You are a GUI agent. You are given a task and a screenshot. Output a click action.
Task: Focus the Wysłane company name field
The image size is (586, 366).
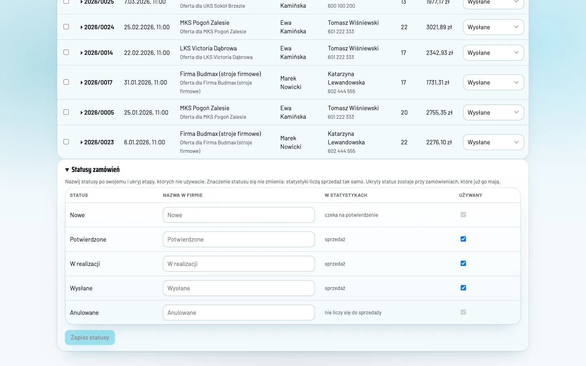239,288
